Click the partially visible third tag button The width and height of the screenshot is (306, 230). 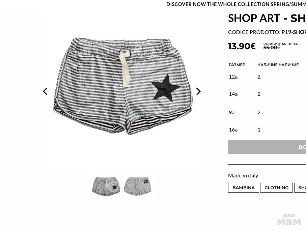tap(300, 188)
